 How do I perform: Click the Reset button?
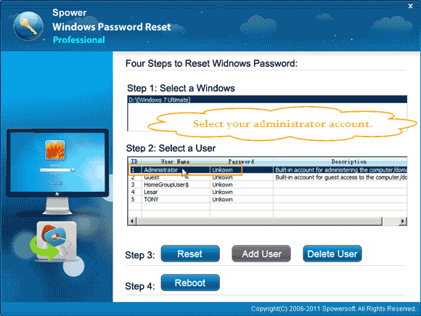(190, 254)
